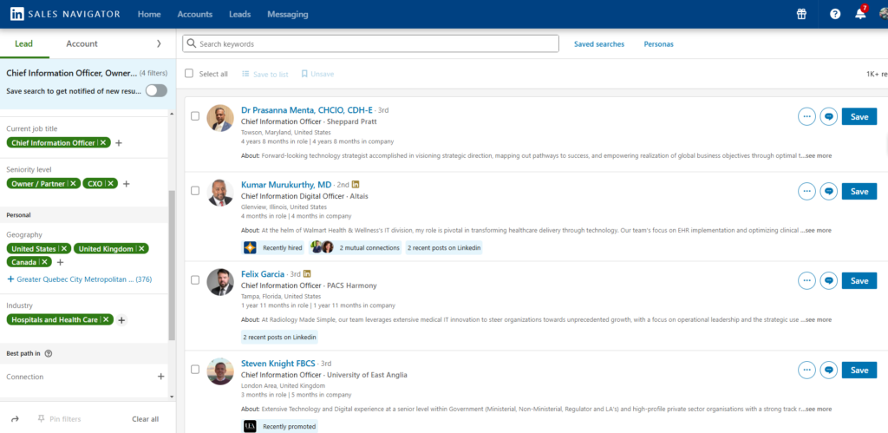Open Leads in navigation bar
The height and width of the screenshot is (433, 888).
[240, 14]
